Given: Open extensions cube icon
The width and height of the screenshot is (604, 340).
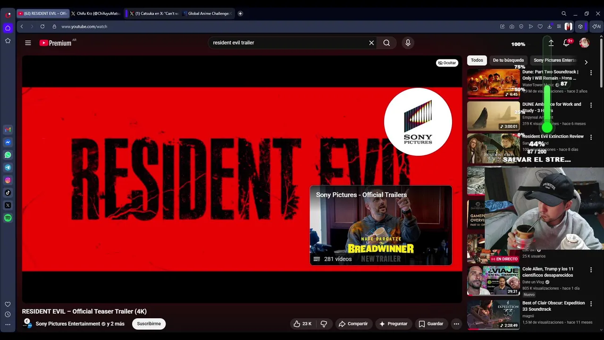Looking at the screenshot, I should pyautogui.click(x=580, y=26).
